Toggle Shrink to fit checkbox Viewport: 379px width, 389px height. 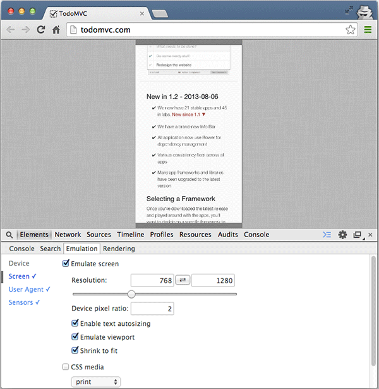(75, 350)
